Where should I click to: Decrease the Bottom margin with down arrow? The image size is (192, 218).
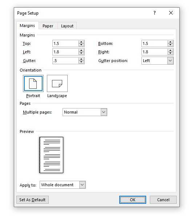[170, 45]
